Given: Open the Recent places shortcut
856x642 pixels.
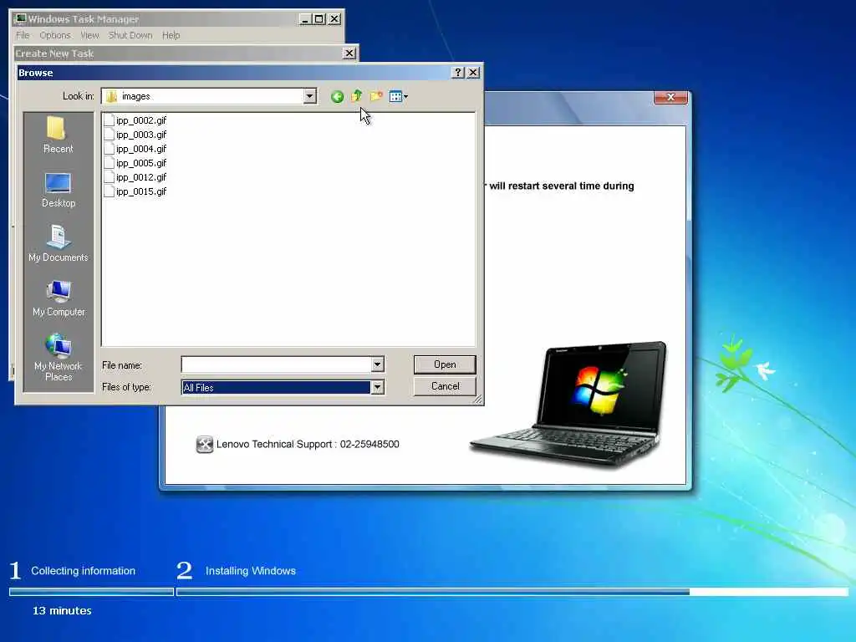Looking at the screenshot, I should coord(58,135).
